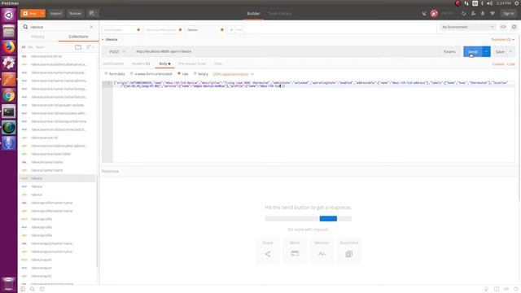Viewport: 521px width, 293px height.
Task: Add a new request tab with plus
Action: 231,30
